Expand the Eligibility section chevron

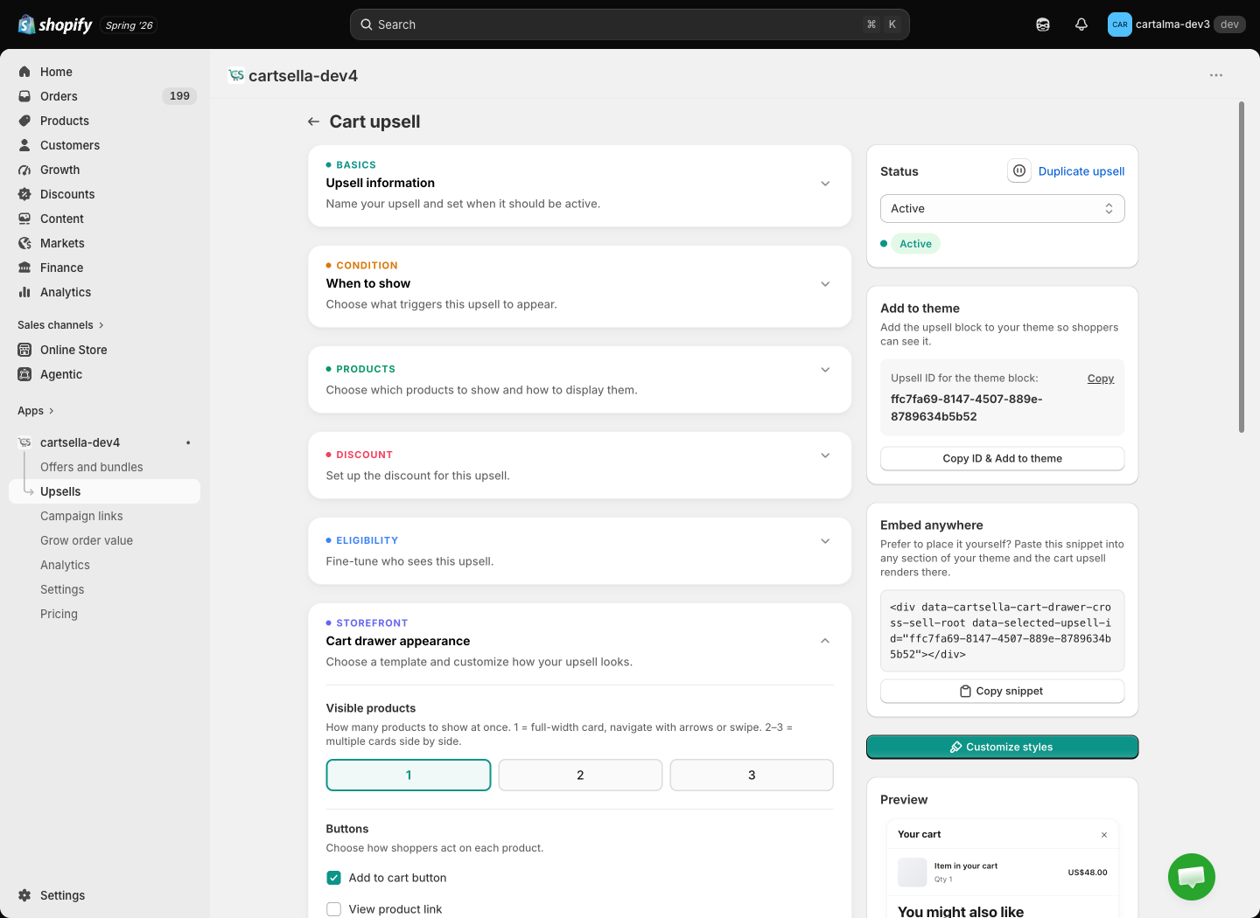tap(825, 541)
